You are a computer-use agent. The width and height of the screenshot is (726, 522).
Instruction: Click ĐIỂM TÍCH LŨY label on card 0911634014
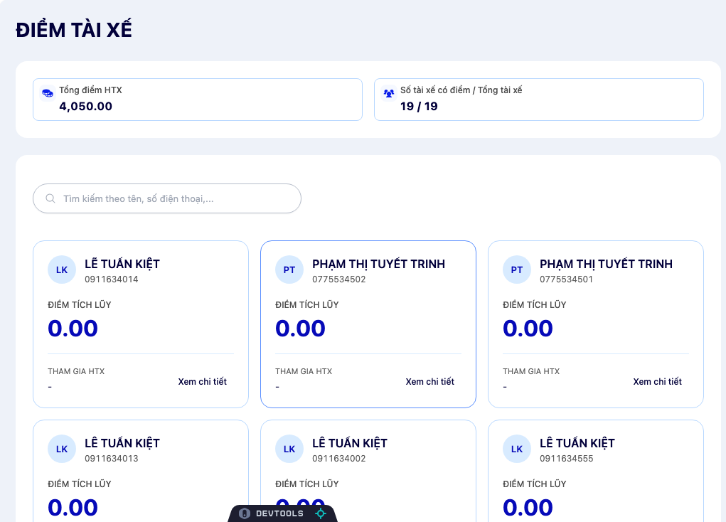pyautogui.click(x=80, y=304)
